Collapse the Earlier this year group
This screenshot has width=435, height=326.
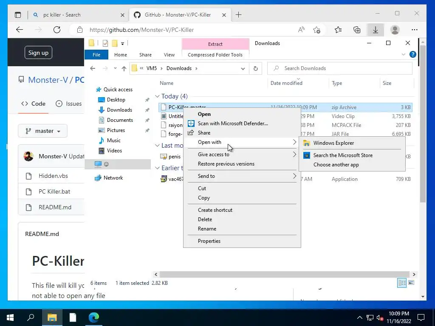click(157, 168)
